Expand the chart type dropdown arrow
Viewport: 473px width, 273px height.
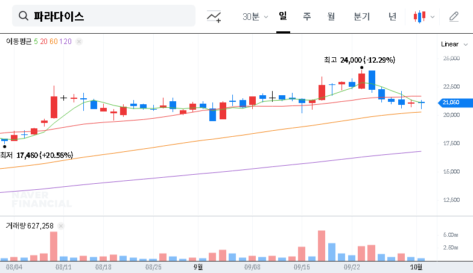[x=432, y=17]
